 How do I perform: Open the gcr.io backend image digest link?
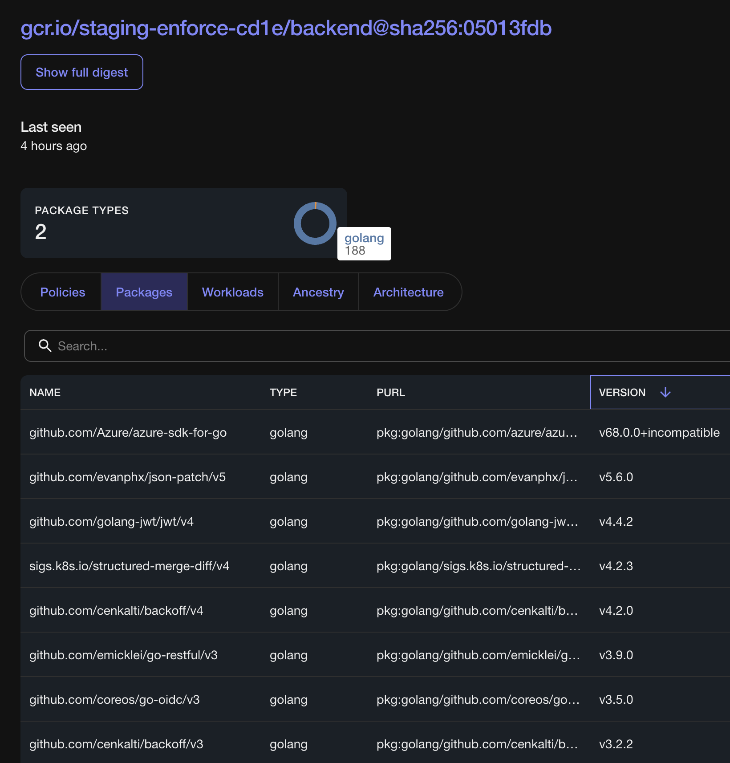tap(286, 28)
